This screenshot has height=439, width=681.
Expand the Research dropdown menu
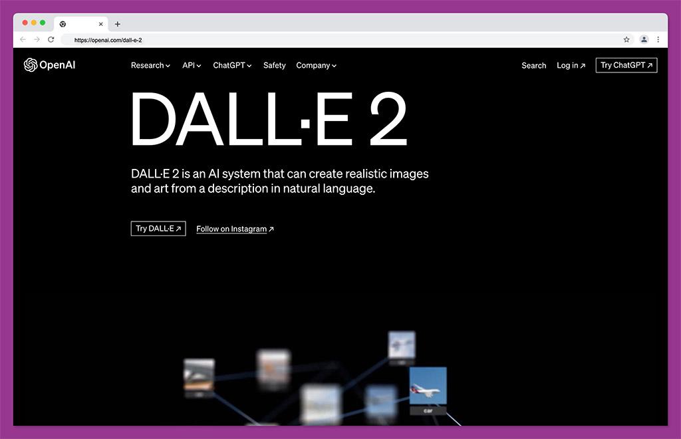150,66
